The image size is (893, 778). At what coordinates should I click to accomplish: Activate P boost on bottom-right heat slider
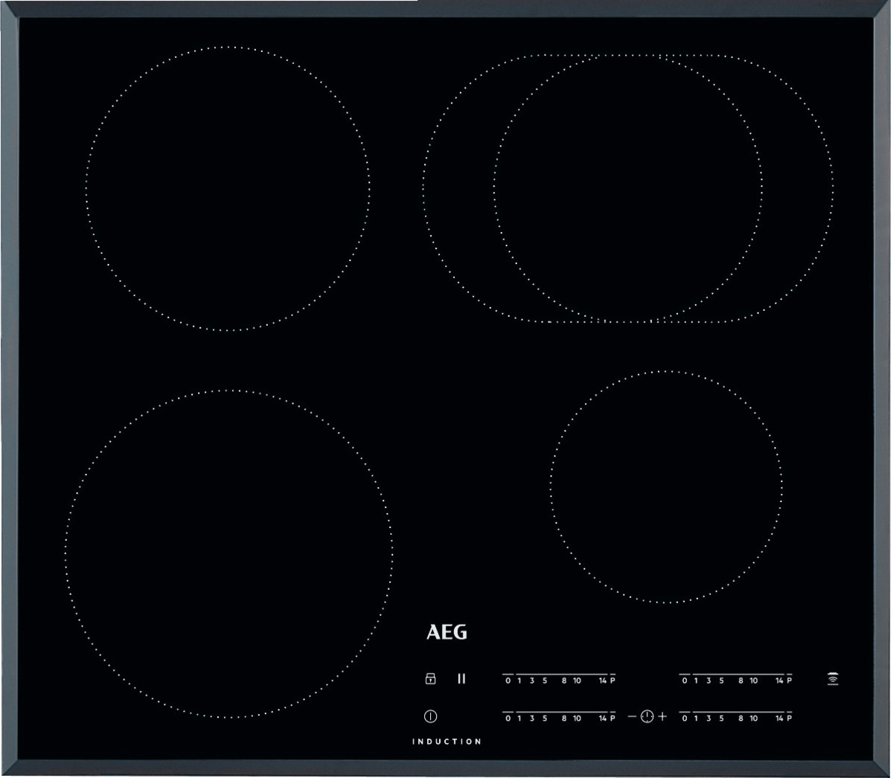(789, 718)
